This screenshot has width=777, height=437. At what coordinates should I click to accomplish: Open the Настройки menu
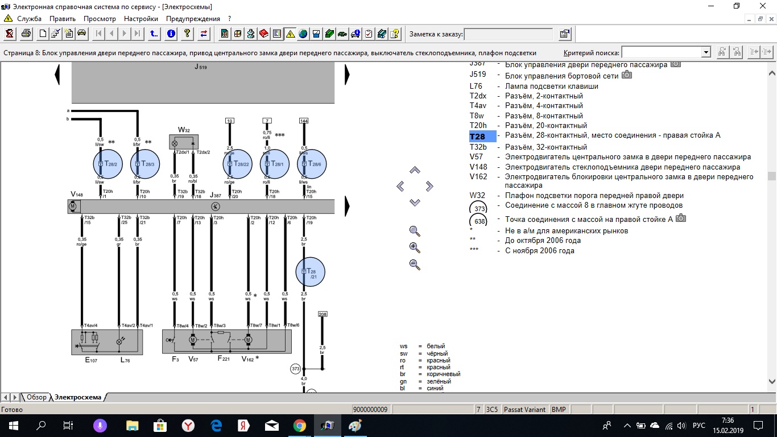pyautogui.click(x=140, y=19)
